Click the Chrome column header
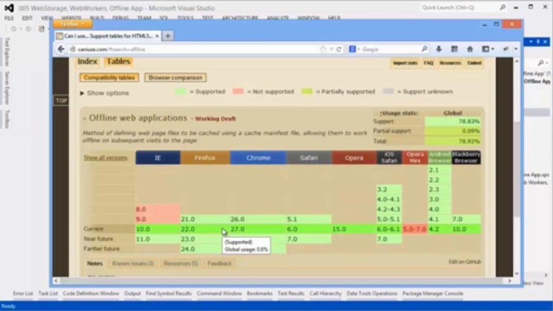553x311 pixels. pyautogui.click(x=258, y=158)
